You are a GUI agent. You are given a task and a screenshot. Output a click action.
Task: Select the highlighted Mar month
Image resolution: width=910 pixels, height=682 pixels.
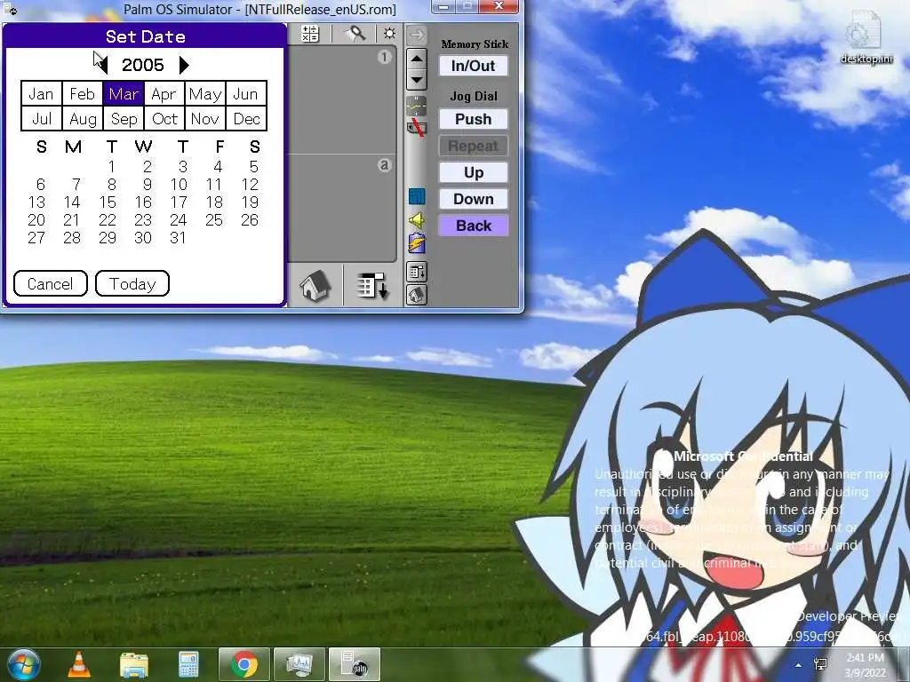click(x=124, y=93)
